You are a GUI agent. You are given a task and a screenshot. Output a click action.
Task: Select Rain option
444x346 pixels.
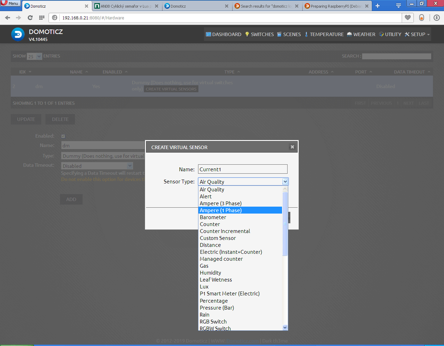240,315
